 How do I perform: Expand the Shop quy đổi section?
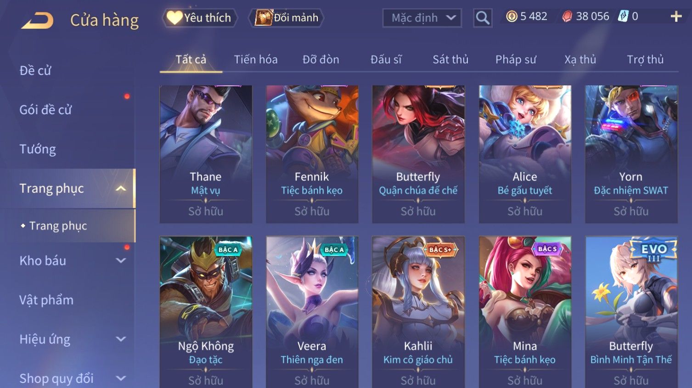pyautogui.click(x=121, y=378)
